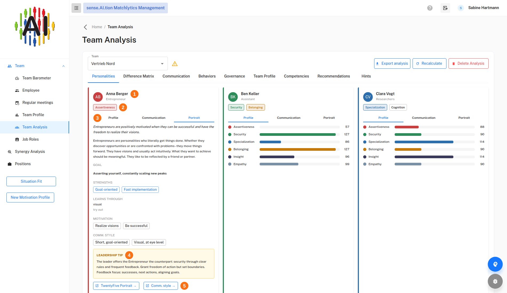Click Recalculate button
This screenshot has width=507, height=293.
click(429, 63)
